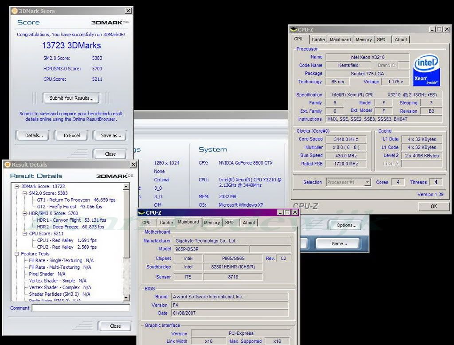Collapse the Feature Tests node
Viewport: 454px width, 345px height.
pos(17,254)
